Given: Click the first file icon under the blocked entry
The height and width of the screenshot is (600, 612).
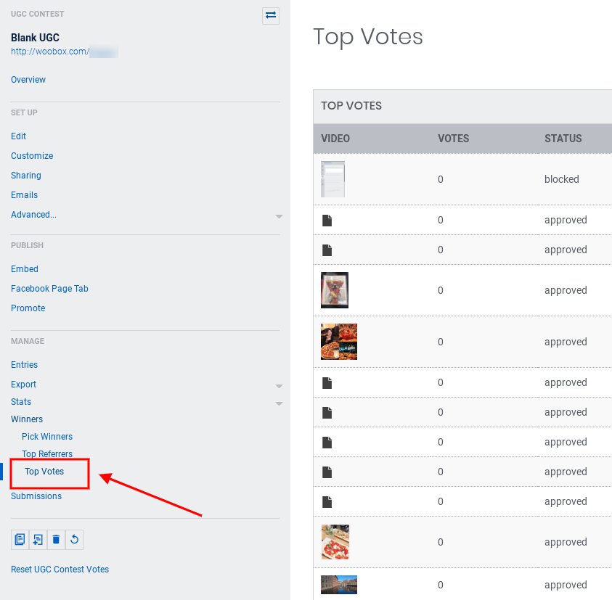Looking at the screenshot, I should [327, 220].
